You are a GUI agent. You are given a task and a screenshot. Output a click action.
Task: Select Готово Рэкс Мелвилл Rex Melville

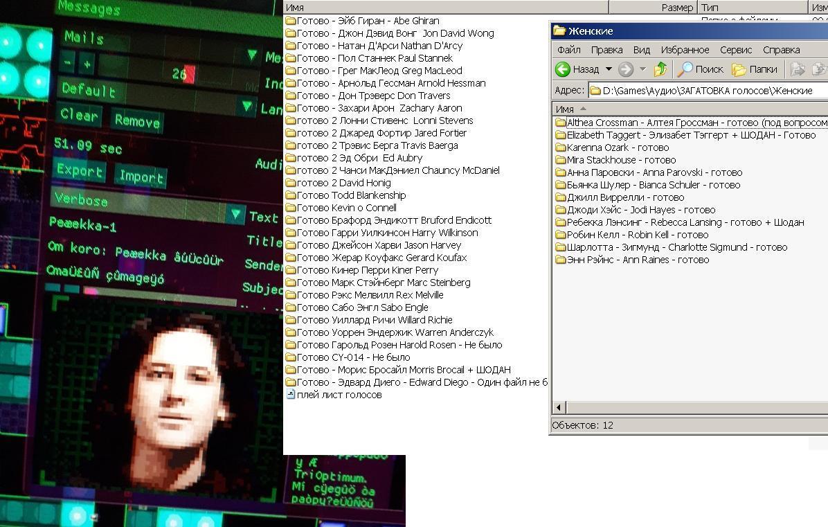click(370, 295)
